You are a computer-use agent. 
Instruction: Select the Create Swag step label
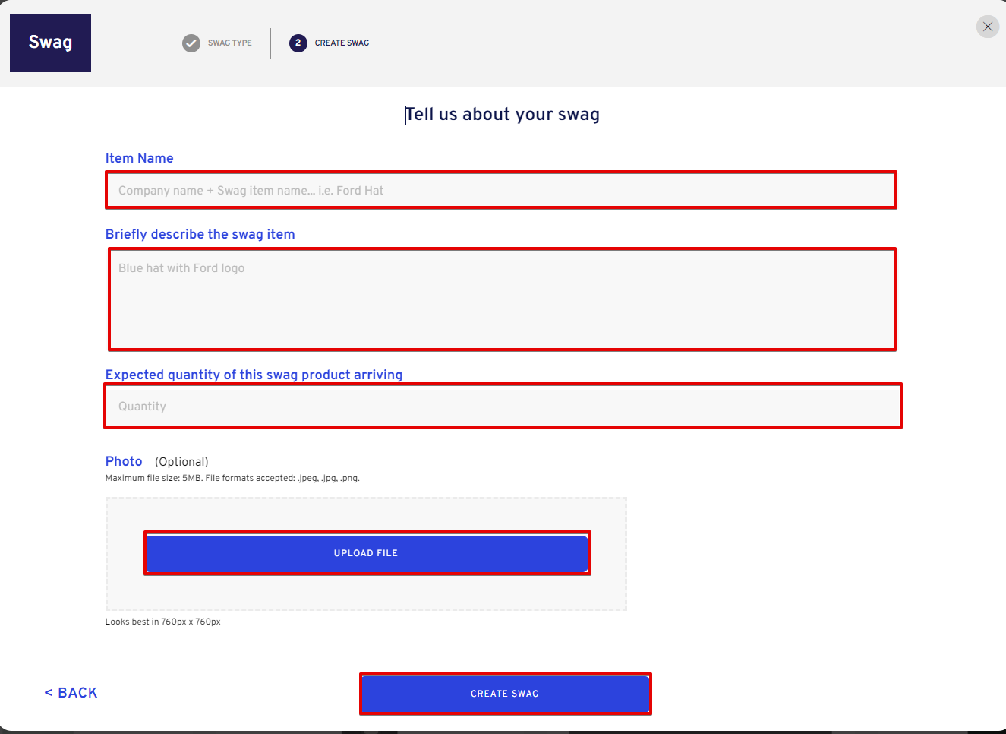(x=342, y=43)
